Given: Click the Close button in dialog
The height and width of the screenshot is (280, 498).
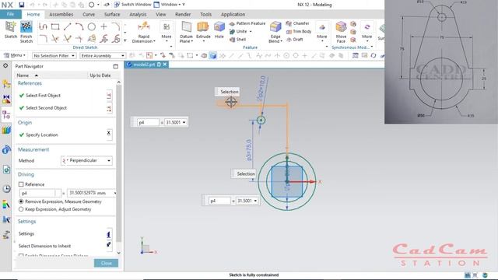Looking at the screenshot, I should (106, 263).
